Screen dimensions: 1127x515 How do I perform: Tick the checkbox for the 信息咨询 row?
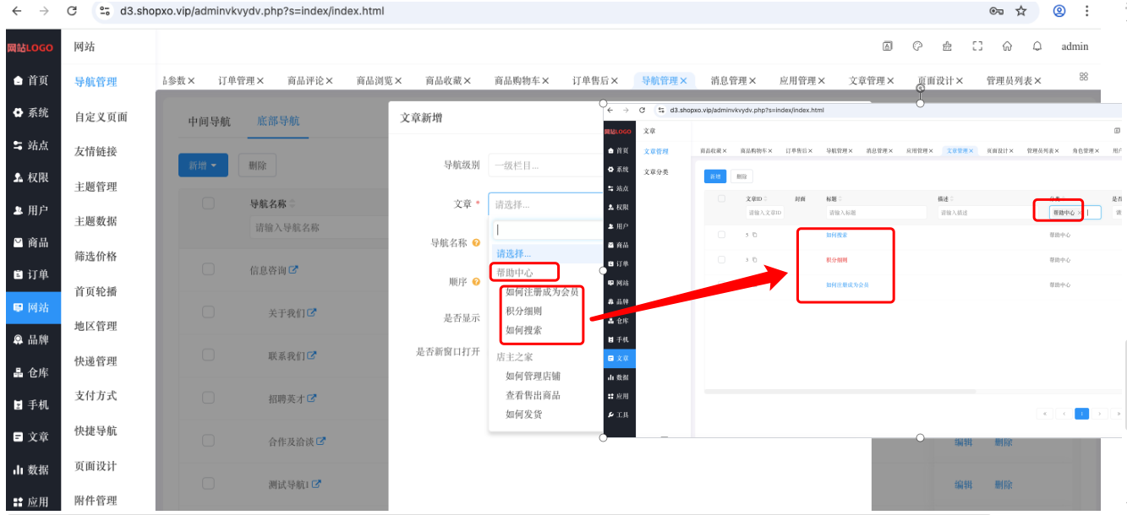[208, 269]
